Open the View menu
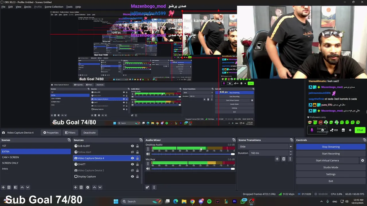367x206 pixels. [18, 7]
